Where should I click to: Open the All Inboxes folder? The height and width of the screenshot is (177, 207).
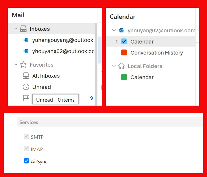46,76
